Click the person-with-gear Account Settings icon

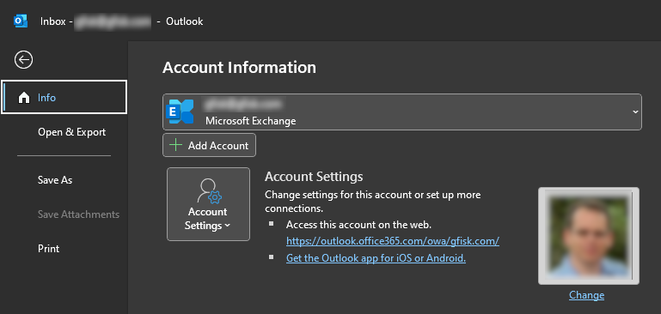click(209, 191)
